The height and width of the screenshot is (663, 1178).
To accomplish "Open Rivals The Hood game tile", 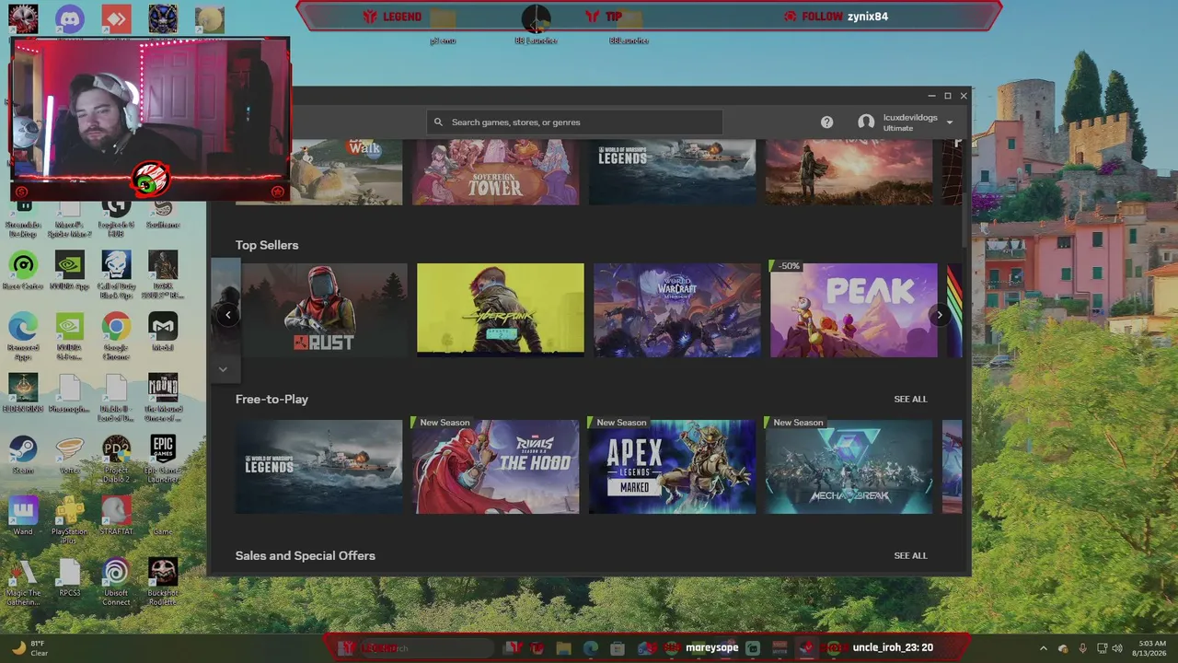I will (495, 467).
